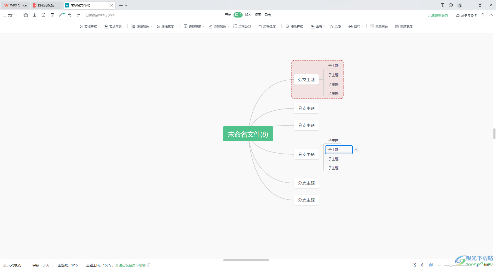
Task: Switch to the 样式 tab
Action: tap(238, 15)
